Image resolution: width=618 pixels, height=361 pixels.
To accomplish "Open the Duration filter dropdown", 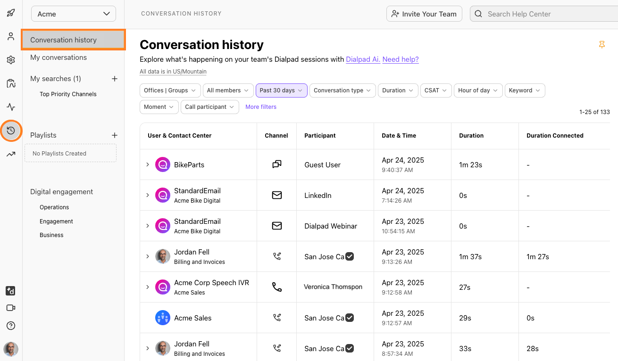I will [x=398, y=90].
